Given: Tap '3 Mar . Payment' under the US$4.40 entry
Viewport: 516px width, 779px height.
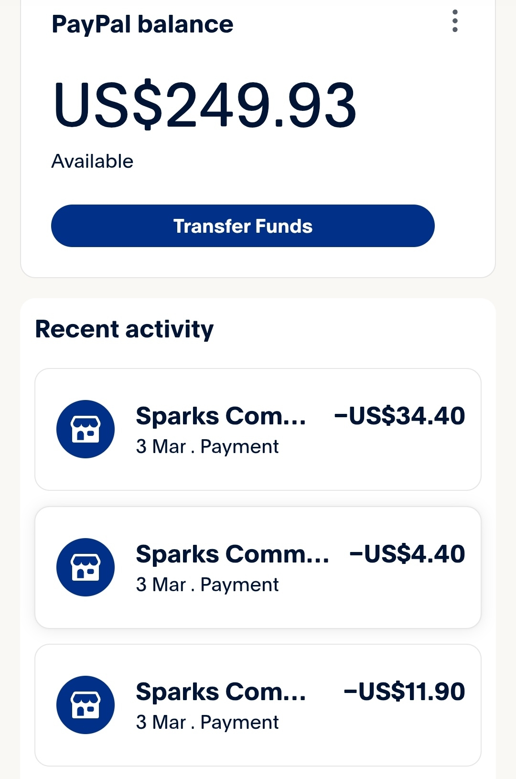Looking at the screenshot, I should point(207,585).
